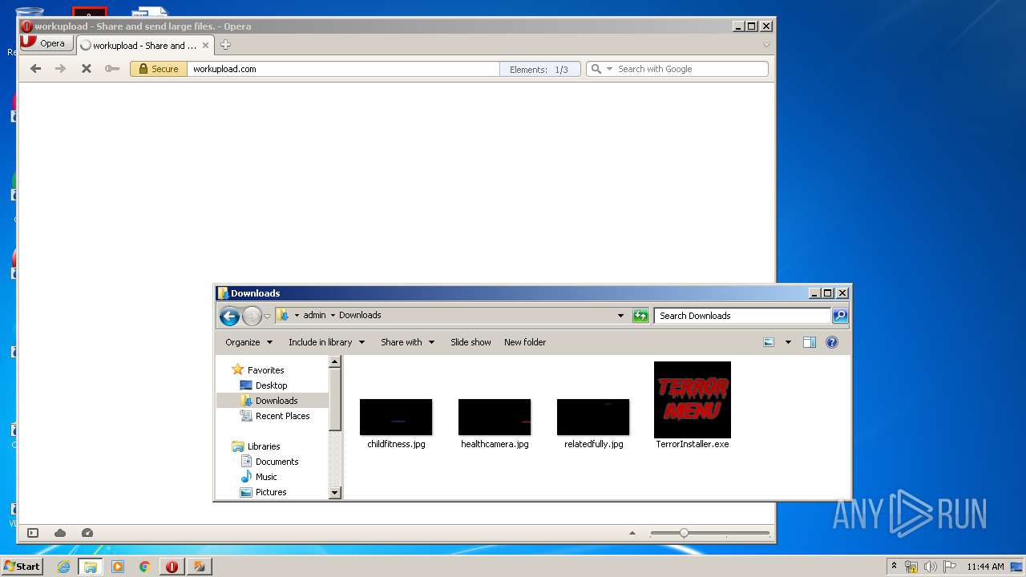Go forward in Opera browser

[60, 69]
